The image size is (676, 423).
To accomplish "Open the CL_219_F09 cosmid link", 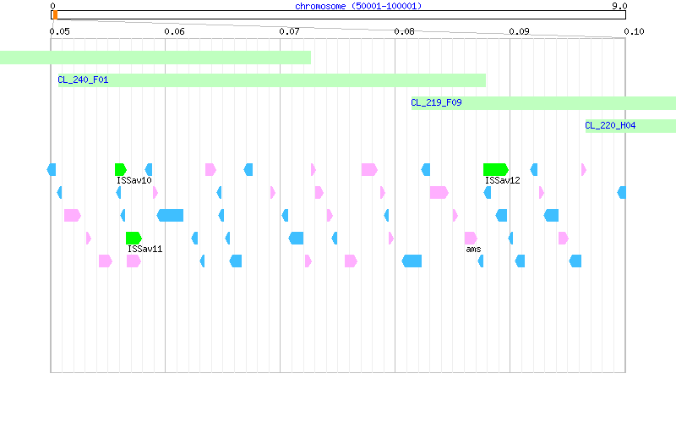I will (x=436, y=102).
